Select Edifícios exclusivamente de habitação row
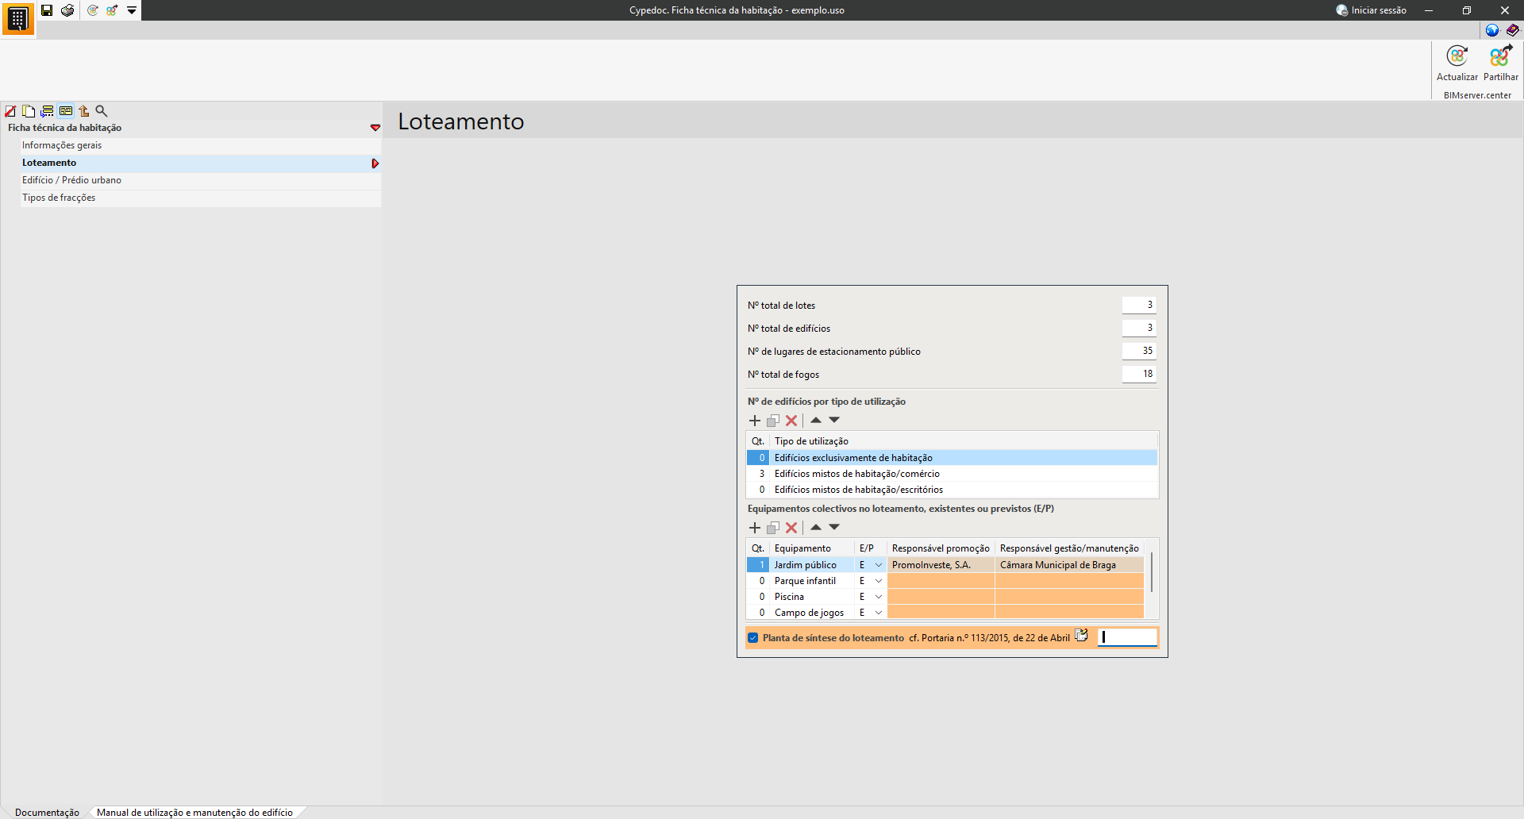The width and height of the screenshot is (1524, 819). pos(952,458)
